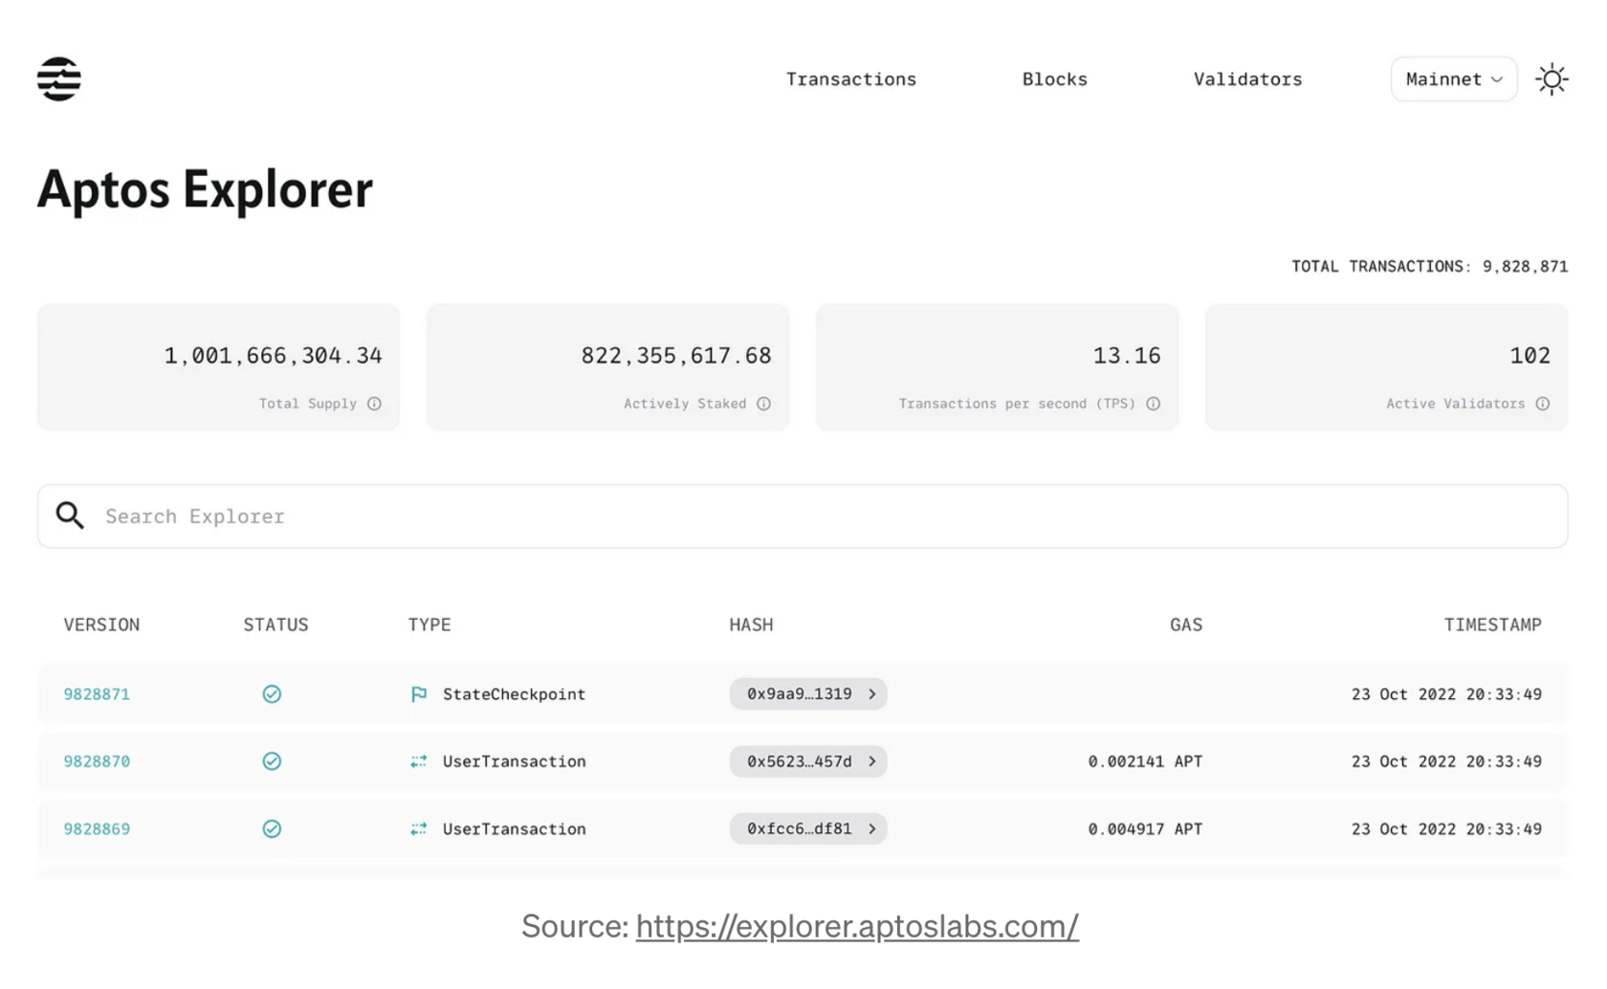Click the UserTransaction icon in row 9828870
The height and width of the screenshot is (989, 1607).
pyautogui.click(x=419, y=761)
